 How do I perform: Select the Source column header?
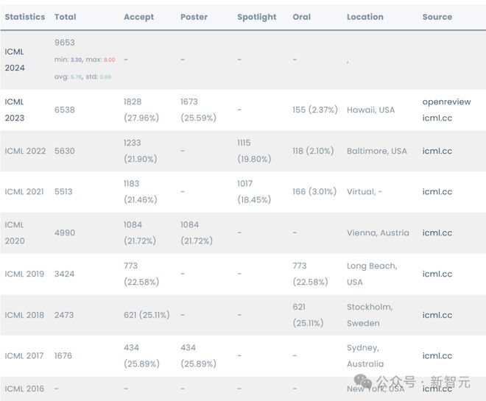pos(437,17)
